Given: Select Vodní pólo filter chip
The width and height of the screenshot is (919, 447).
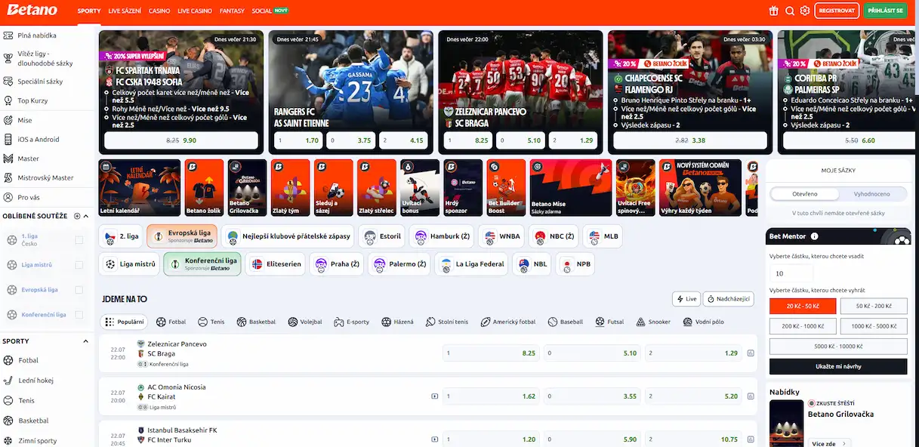Looking at the screenshot, I should [704, 322].
